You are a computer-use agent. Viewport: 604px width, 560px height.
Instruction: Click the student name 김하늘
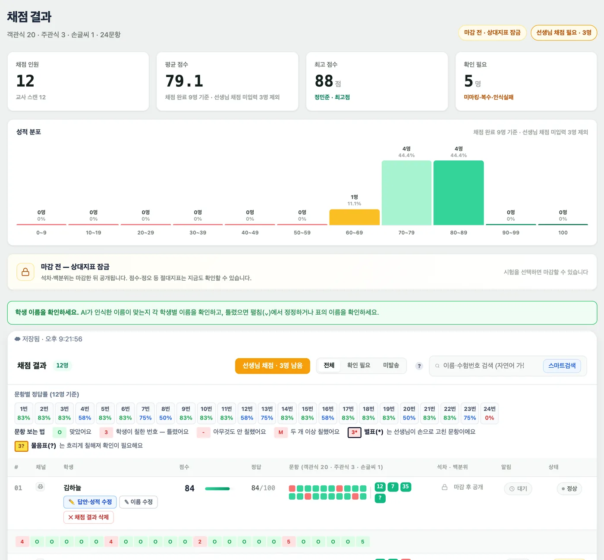(72, 488)
